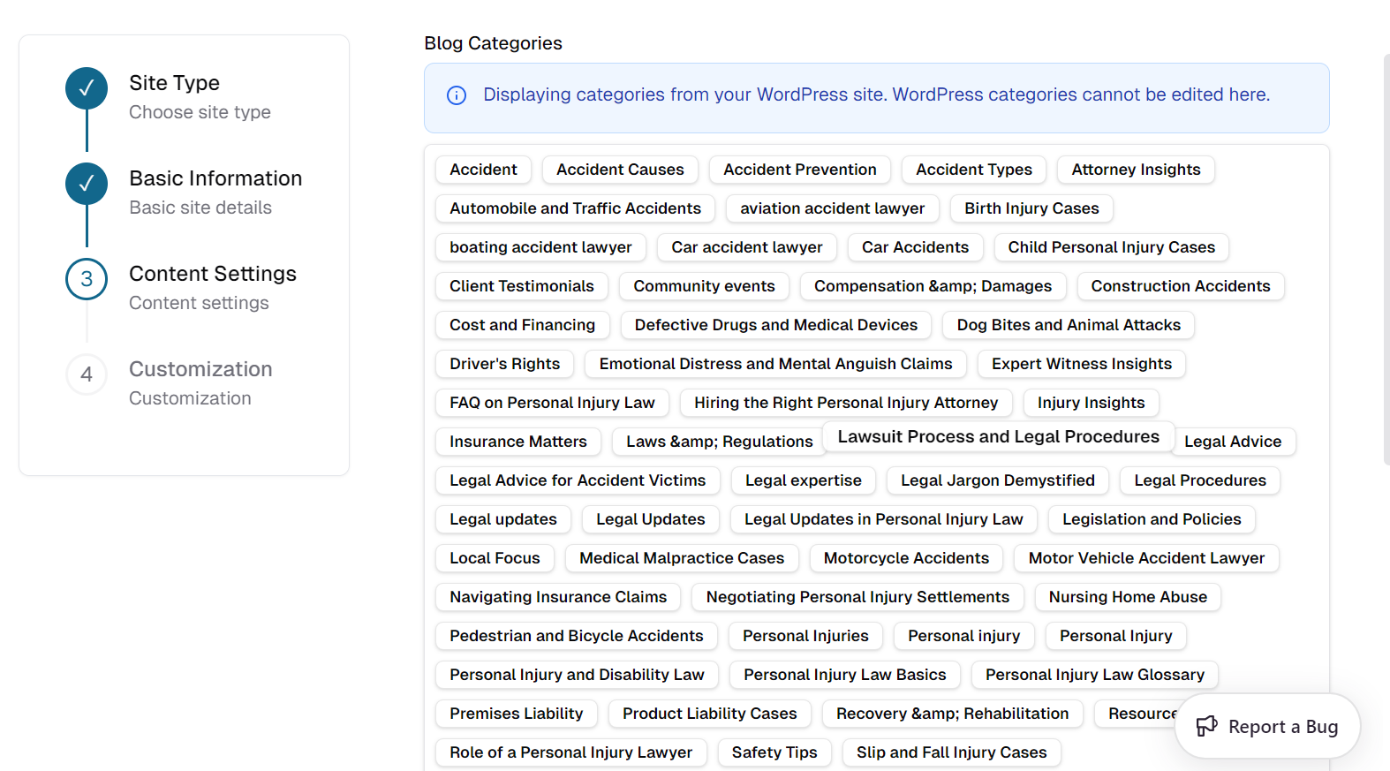Image resolution: width=1390 pixels, height=771 pixels.
Task: Select the Customization step label
Action: (x=200, y=369)
